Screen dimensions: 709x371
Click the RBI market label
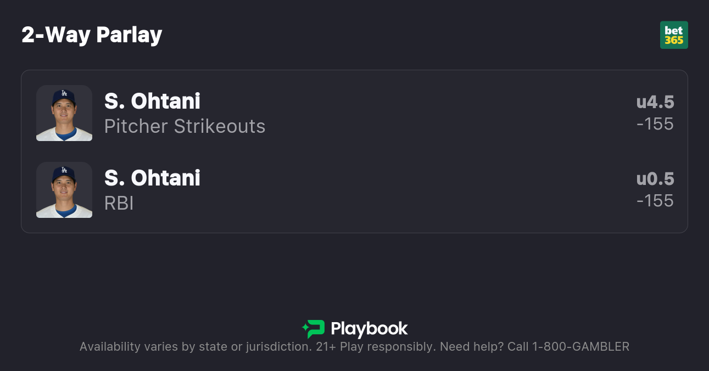click(x=119, y=203)
